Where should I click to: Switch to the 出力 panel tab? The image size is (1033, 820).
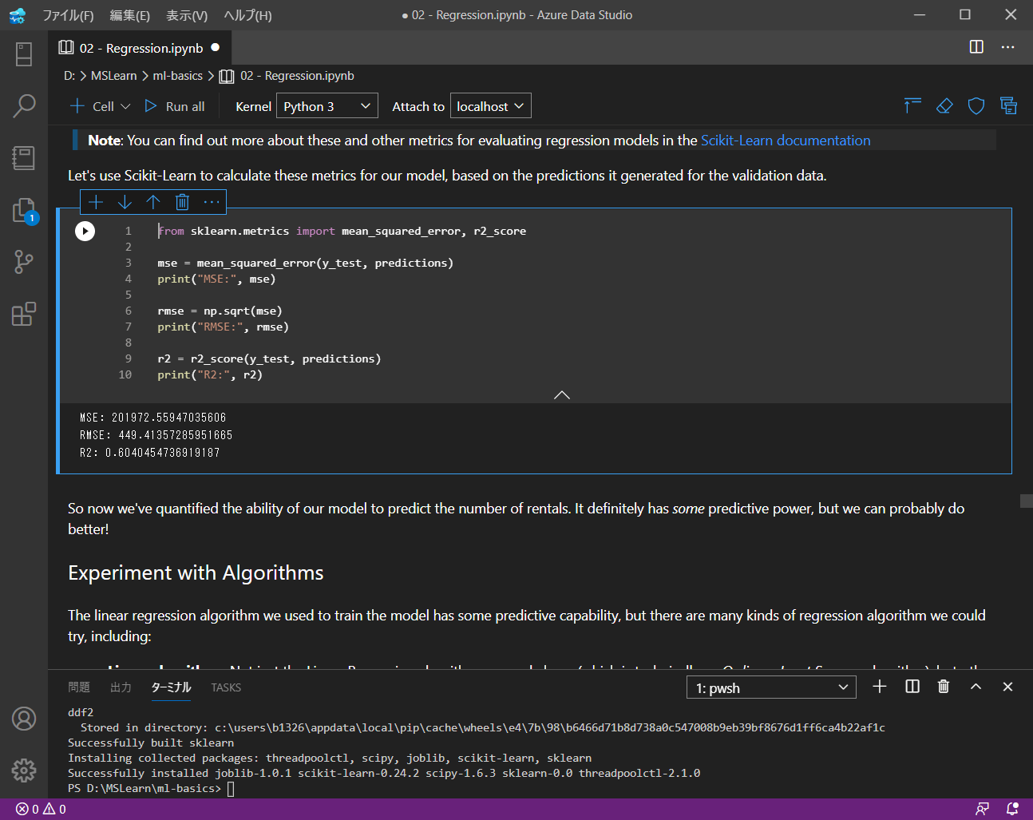[121, 687]
